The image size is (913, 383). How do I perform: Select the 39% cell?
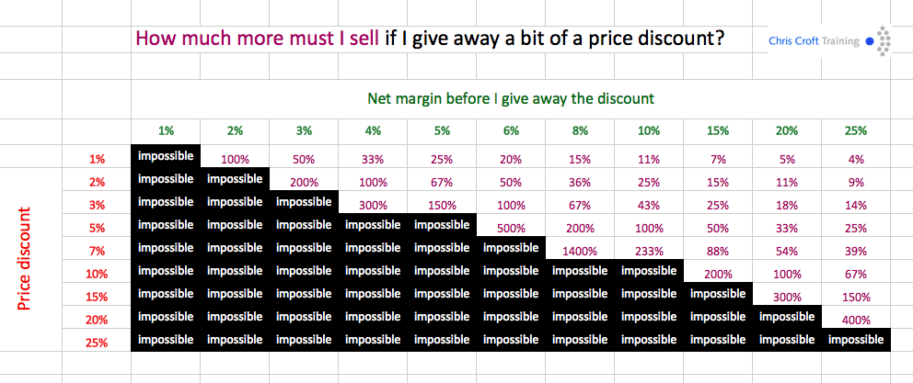(x=857, y=249)
